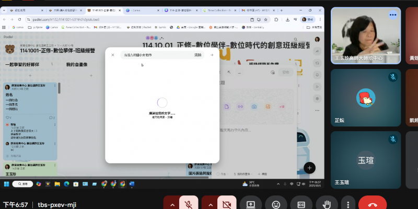This screenshot has width=418, height=209.
Task: Open Meet emoji reactions button
Action: (x=276, y=205)
